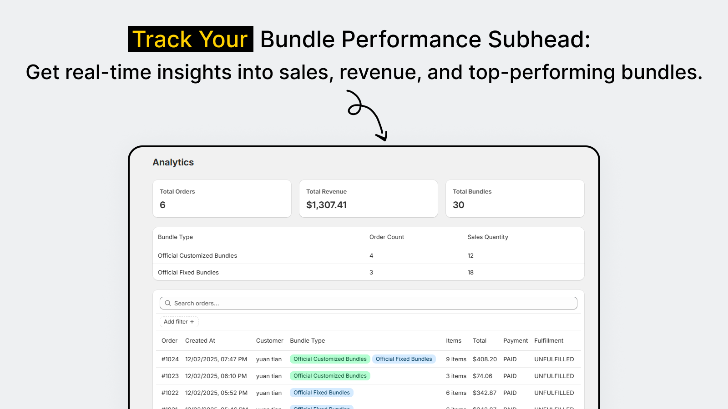Image resolution: width=728 pixels, height=409 pixels.
Task: Click the Created At column header
Action: (x=200, y=340)
